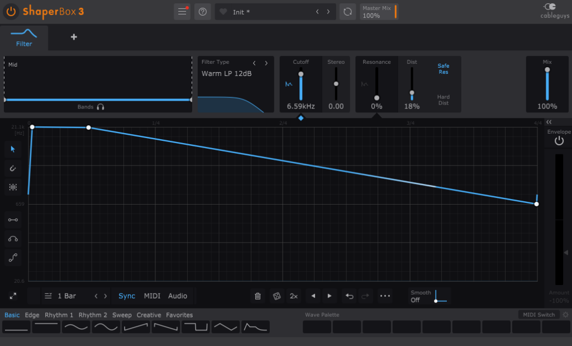
Task: Toggle the Envelope power button
Action: click(x=559, y=141)
